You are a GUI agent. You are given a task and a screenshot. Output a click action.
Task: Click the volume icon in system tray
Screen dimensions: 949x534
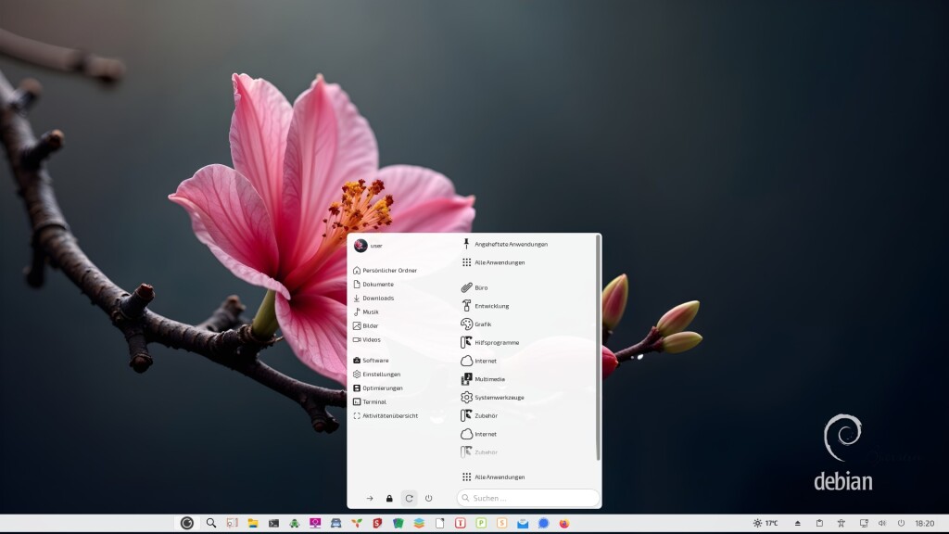(882, 523)
